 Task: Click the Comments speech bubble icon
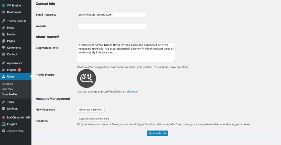(x=4, y=48)
